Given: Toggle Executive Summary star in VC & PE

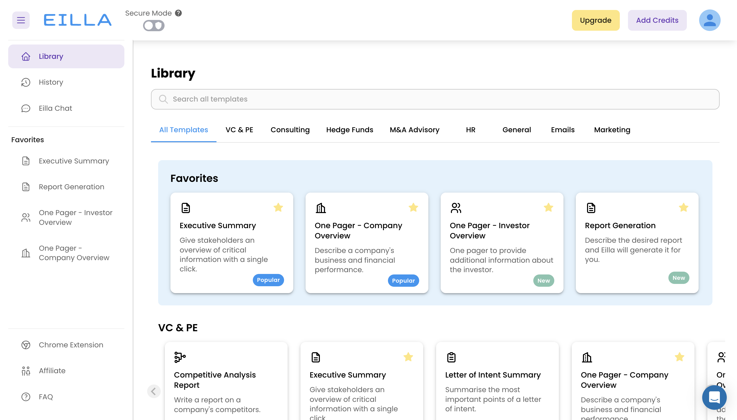Looking at the screenshot, I should [x=408, y=357].
